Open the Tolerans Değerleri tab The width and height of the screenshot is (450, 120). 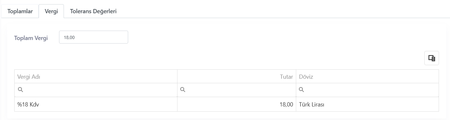(93, 11)
